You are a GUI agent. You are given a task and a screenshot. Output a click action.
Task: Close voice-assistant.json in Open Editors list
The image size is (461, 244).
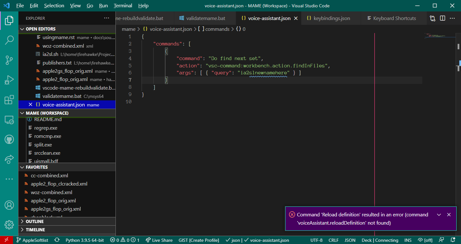[x=30, y=105]
